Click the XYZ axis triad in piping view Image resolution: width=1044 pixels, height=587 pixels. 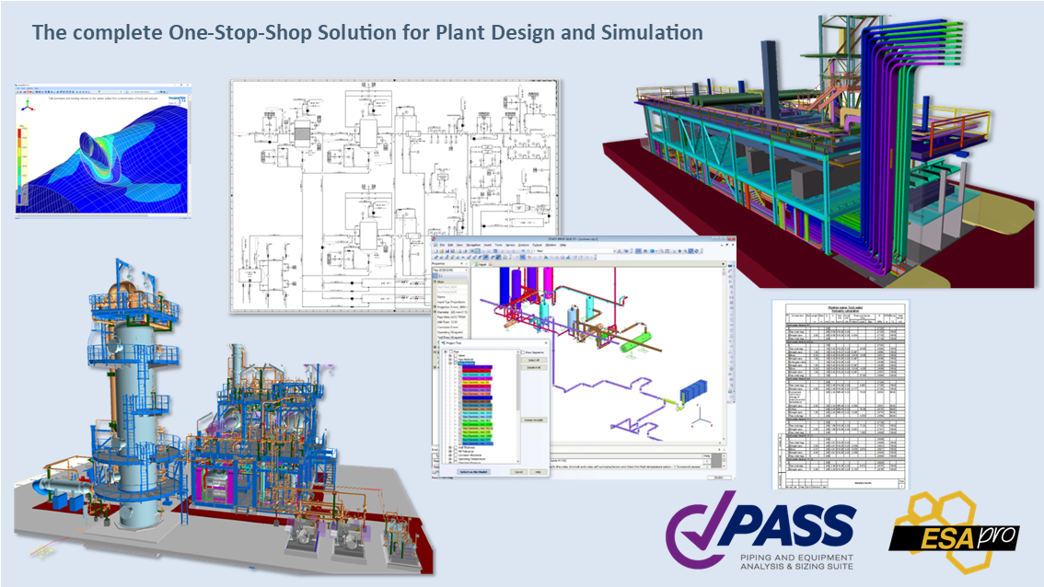[x=702, y=418]
